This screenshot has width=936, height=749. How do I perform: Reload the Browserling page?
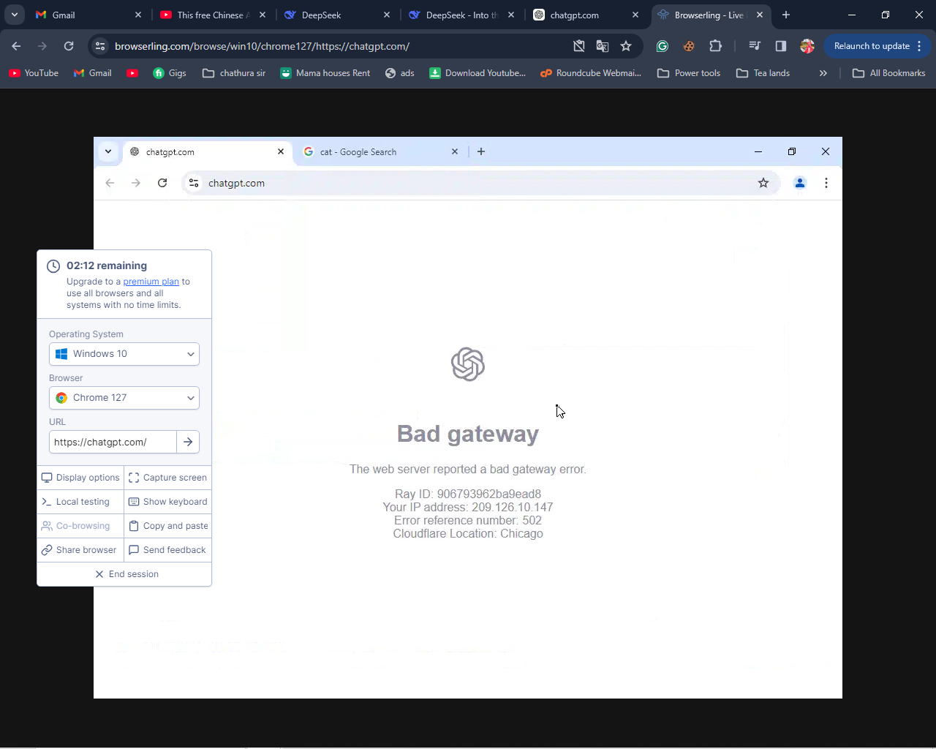click(x=69, y=46)
